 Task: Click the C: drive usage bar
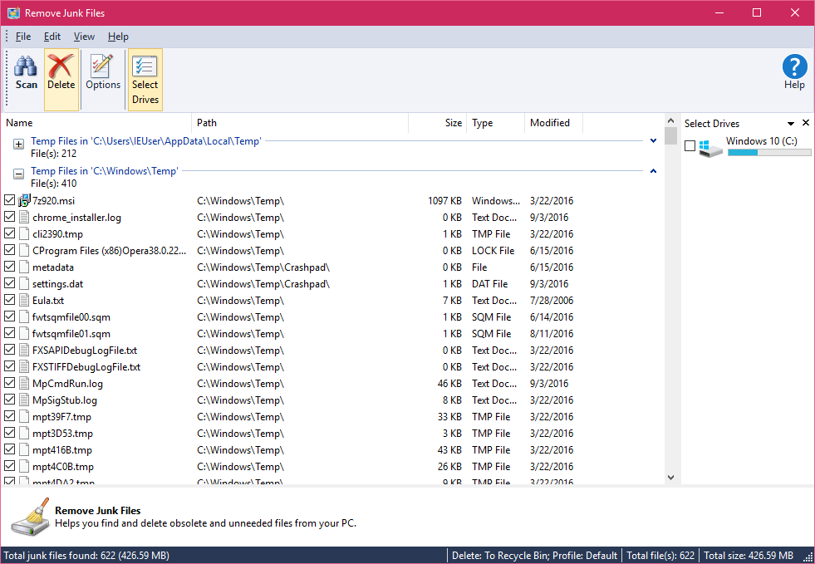768,153
